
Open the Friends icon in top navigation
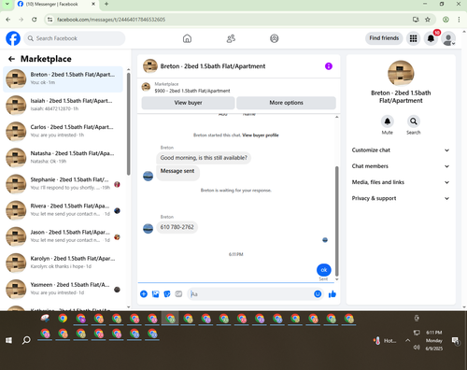(231, 38)
